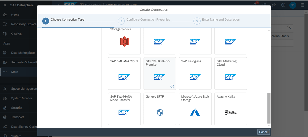
Task: Open the System Monitor glasses icon
Action: [5, 98]
